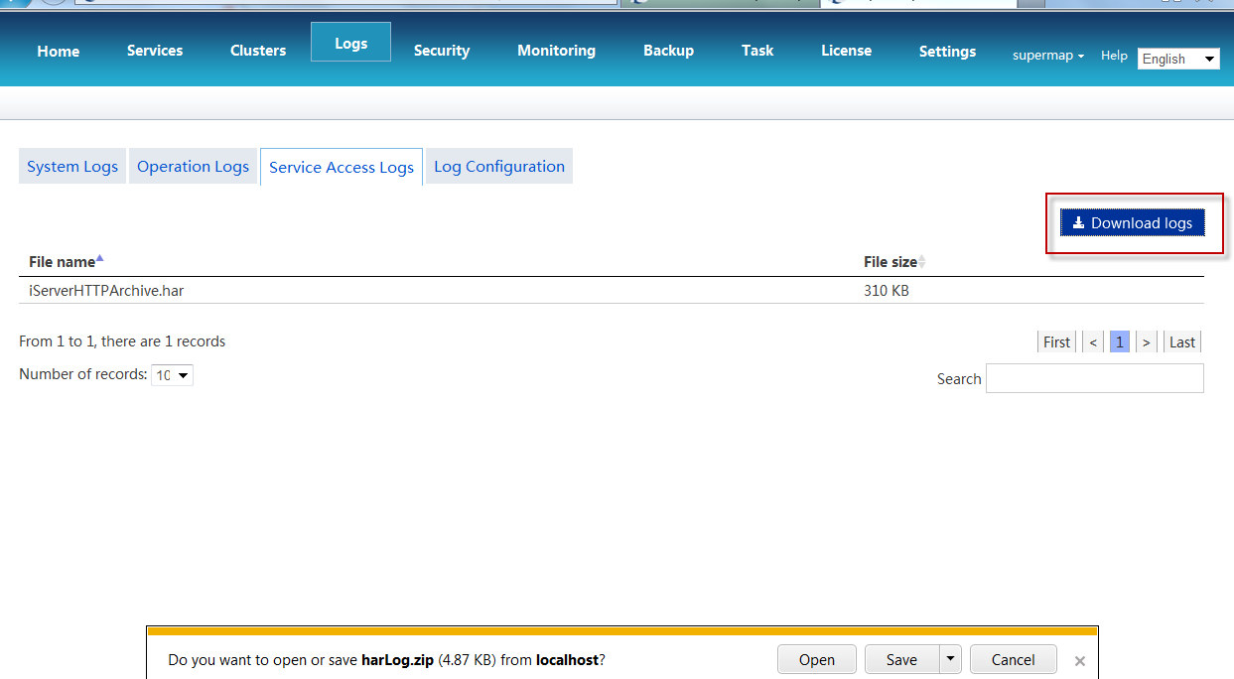Go to the Services menu
Viewport: 1234px width, 679px height.
[x=155, y=51]
